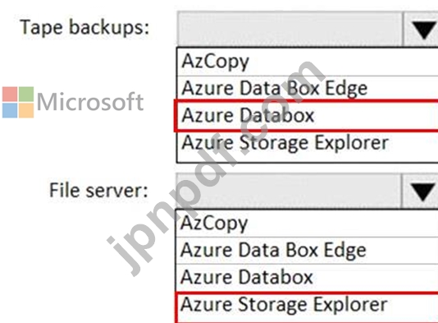Choose Azure Data Box Edge for File server
Screen dimensions: 438x323
point(307,250)
